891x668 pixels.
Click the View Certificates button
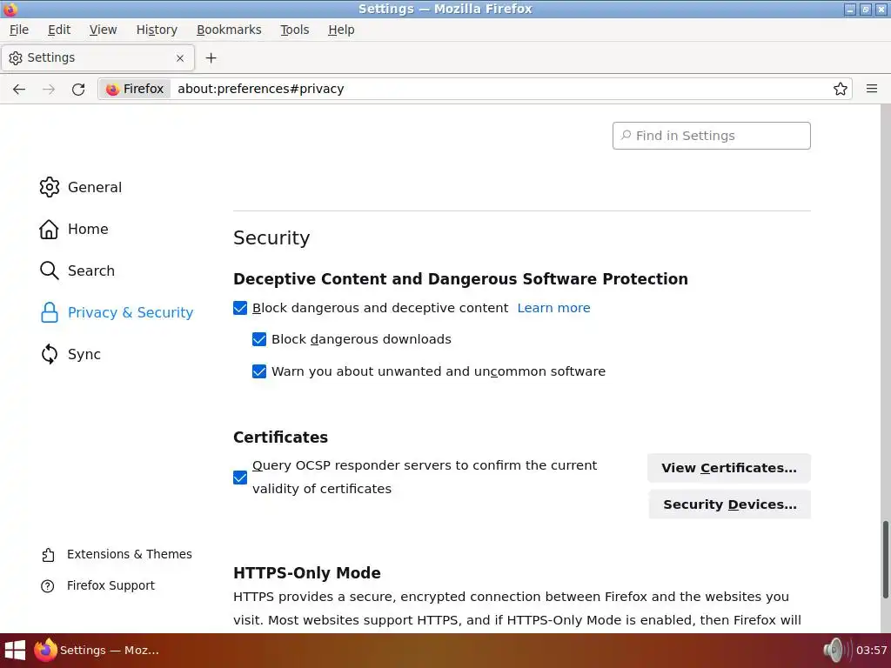click(728, 468)
